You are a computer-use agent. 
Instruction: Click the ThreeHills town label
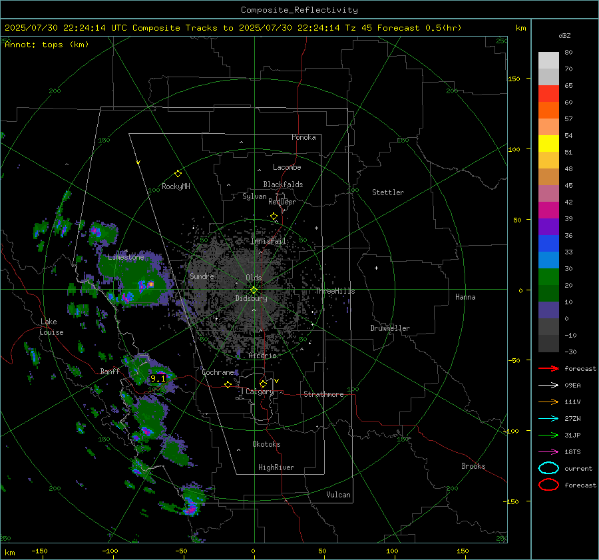click(335, 291)
